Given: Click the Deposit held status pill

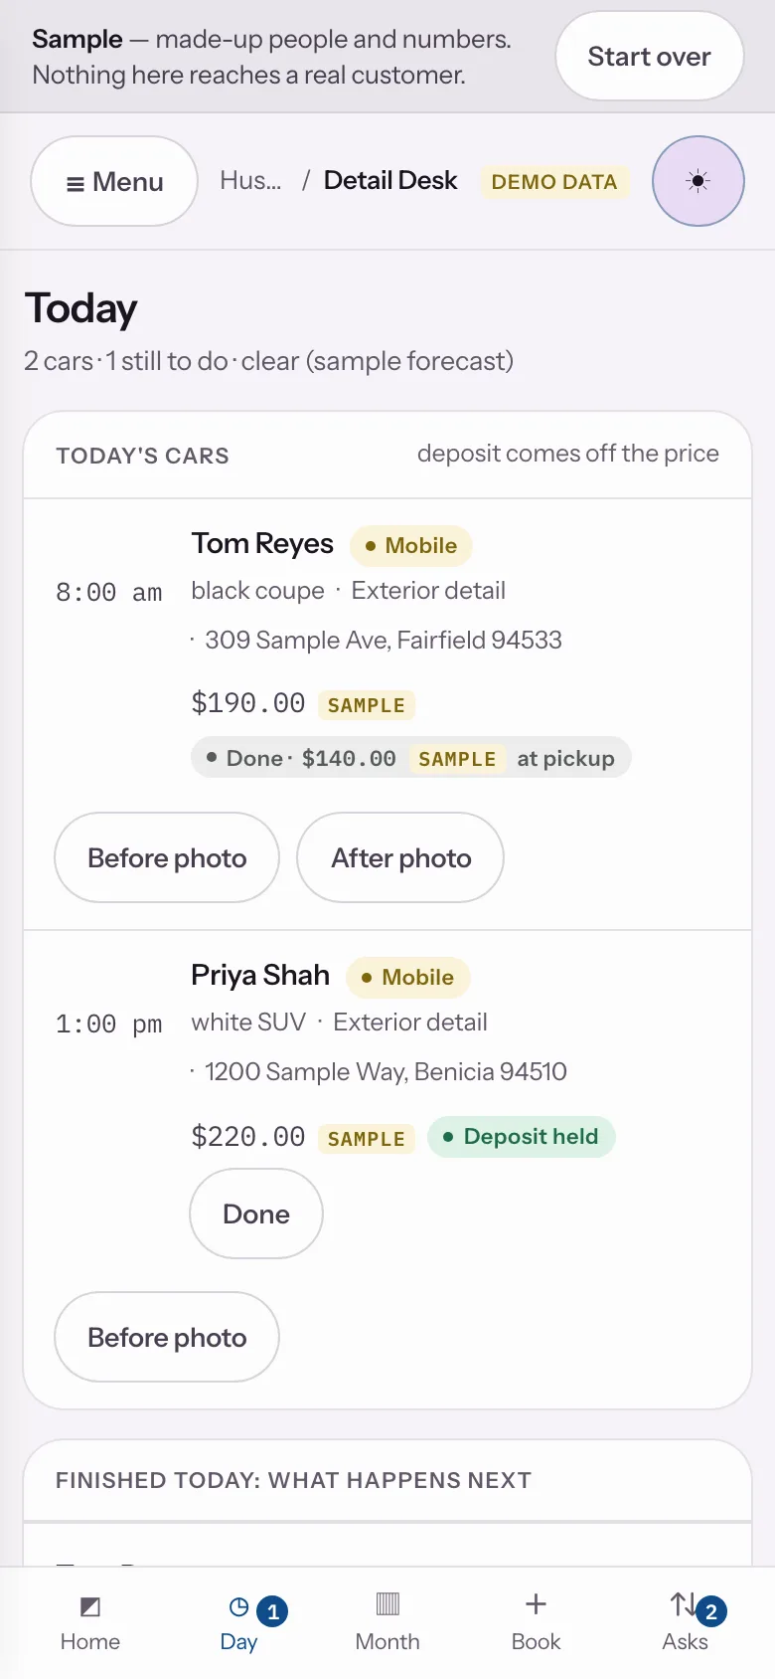Looking at the screenshot, I should click(522, 1136).
